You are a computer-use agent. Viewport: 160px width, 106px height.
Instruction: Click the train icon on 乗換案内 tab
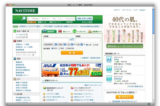pos(44,31)
